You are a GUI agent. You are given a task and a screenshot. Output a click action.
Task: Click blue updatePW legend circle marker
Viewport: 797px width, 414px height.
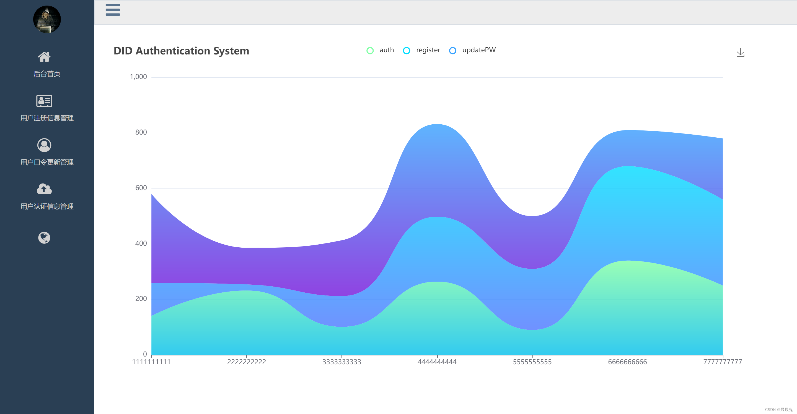pyautogui.click(x=452, y=50)
